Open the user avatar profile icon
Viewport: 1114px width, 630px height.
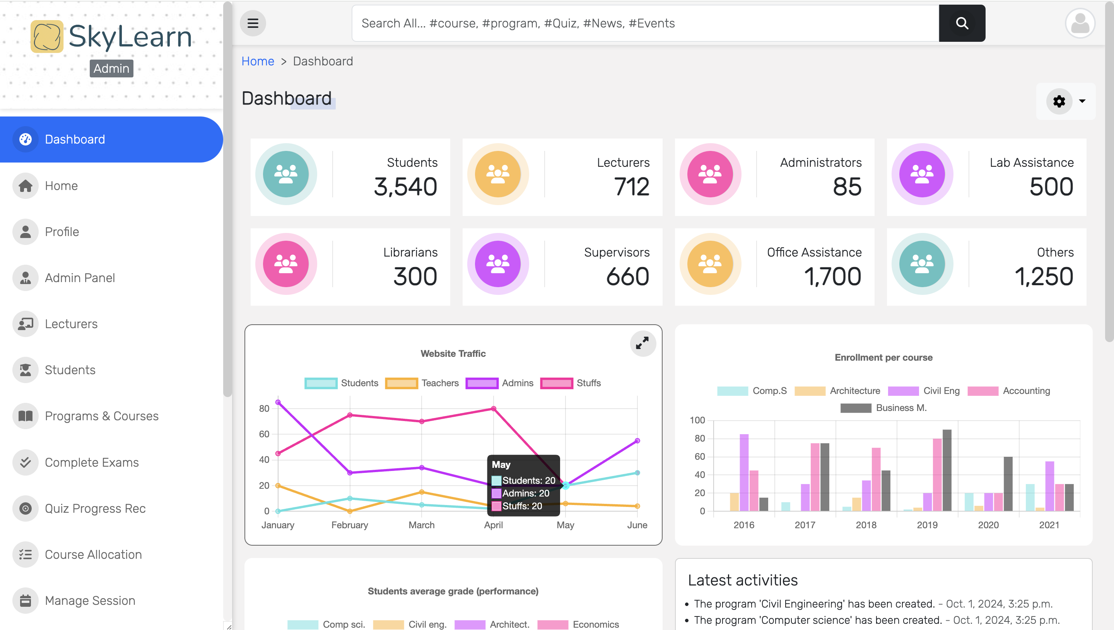coord(1080,23)
